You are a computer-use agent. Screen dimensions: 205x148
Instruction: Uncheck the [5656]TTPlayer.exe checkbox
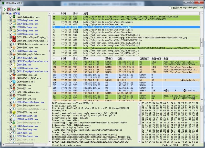[11, 48]
